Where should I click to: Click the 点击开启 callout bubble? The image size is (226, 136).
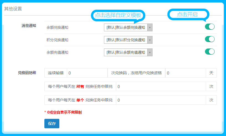(x=187, y=14)
